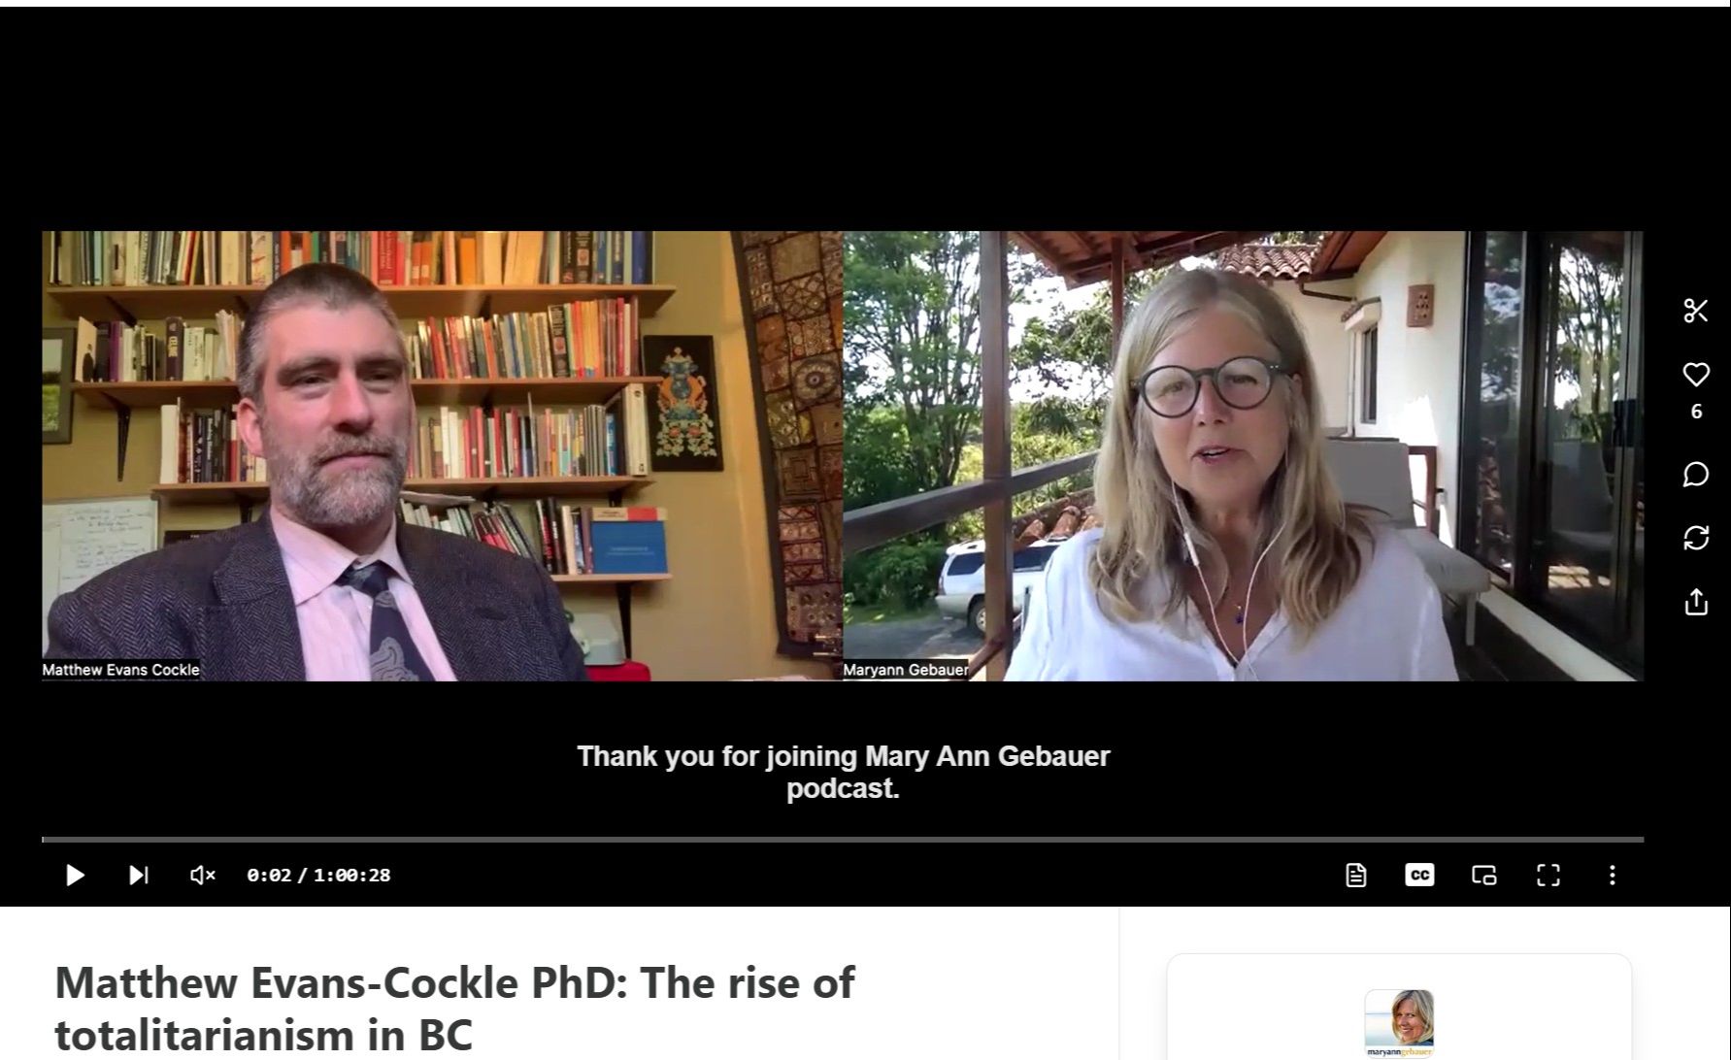The width and height of the screenshot is (1731, 1060).
Task: Like the video with heart icon
Action: [x=1696, y=374]
